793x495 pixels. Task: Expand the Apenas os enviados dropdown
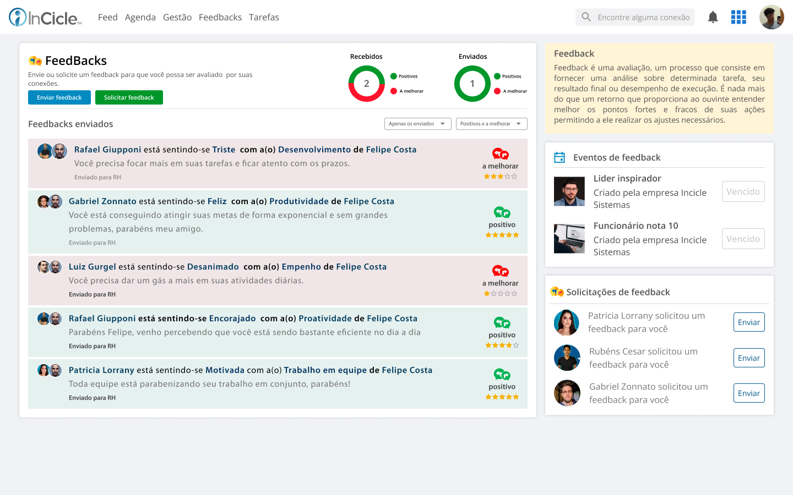point(418,124)
